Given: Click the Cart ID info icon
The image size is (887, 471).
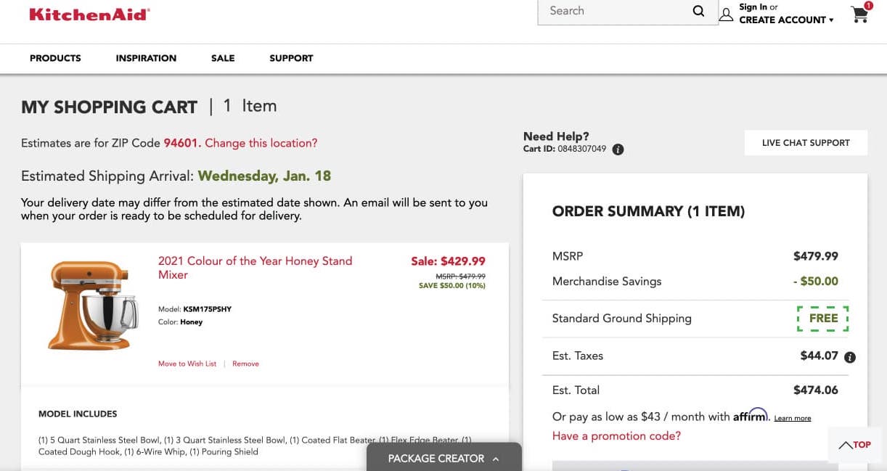Looking at the screenshot, I should click(618, 150).
